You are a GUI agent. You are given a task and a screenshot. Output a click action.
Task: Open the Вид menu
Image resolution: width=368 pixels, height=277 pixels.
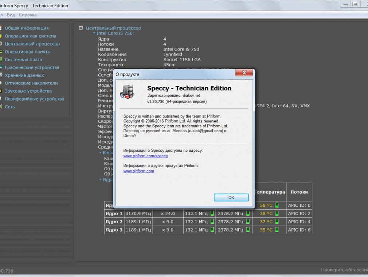click(11, 15)
